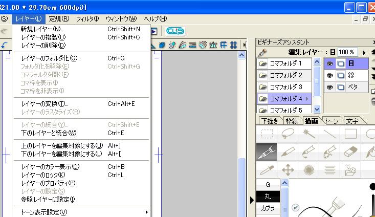The height and width of the screenshot is (217, 375).
Task: Choose the straight line tool
Action: (330, 135)
